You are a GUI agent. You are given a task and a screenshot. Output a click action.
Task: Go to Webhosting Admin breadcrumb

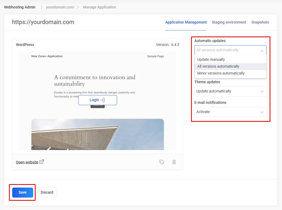pos(20,7)
